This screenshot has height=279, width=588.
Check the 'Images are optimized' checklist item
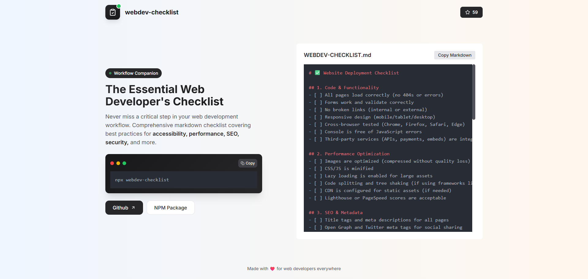318,161
